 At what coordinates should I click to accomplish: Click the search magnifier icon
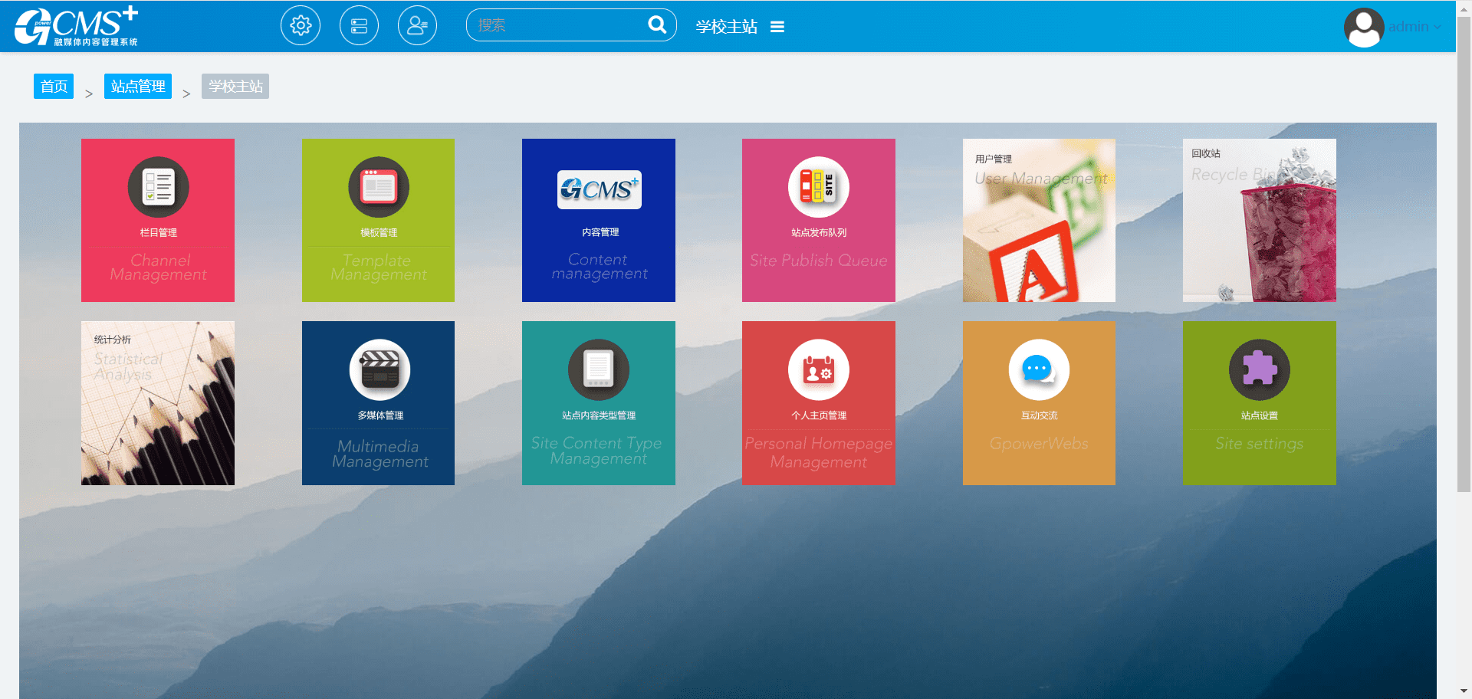657,25
